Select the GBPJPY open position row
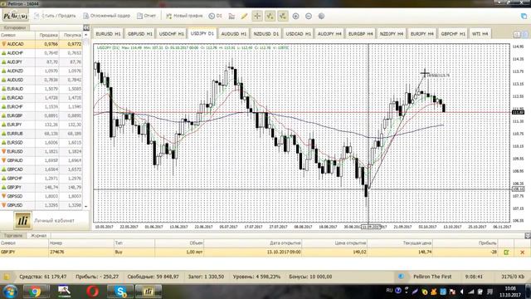This screenshot has width=531, height=299. [x=265, y=252]
